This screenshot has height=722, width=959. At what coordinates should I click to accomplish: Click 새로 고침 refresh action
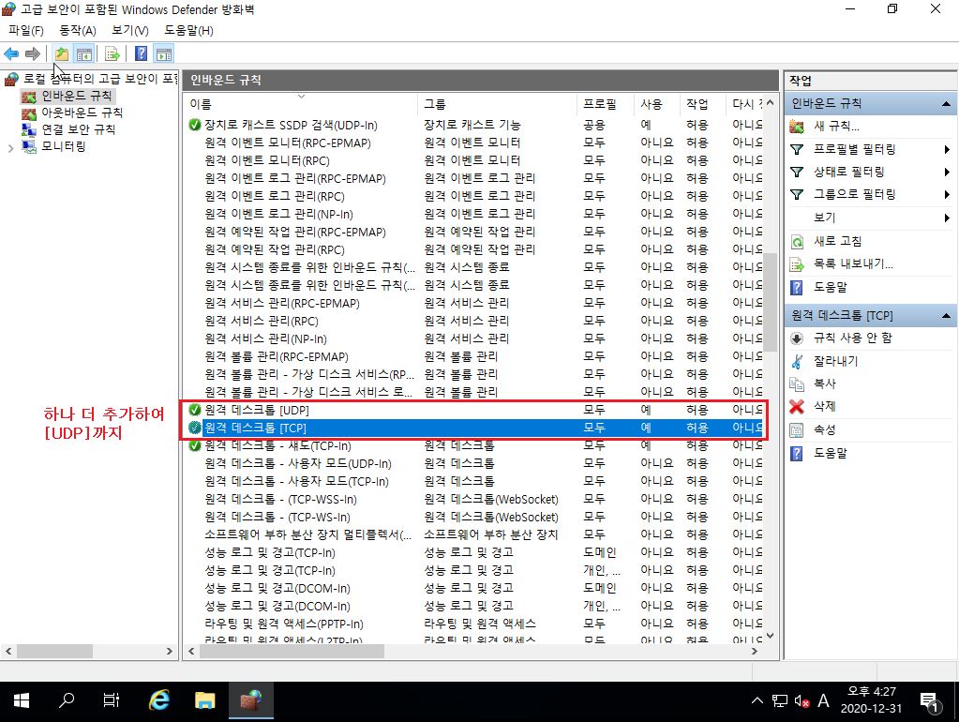(837, 241)
